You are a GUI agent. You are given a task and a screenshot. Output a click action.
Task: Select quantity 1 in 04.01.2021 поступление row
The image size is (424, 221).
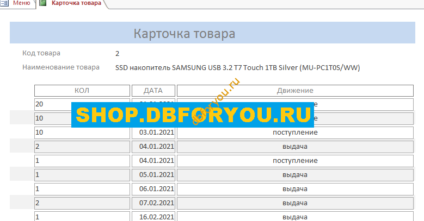(82, 161)
